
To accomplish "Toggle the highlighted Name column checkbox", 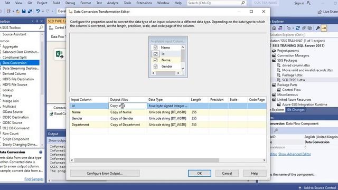I will (155, 60).
